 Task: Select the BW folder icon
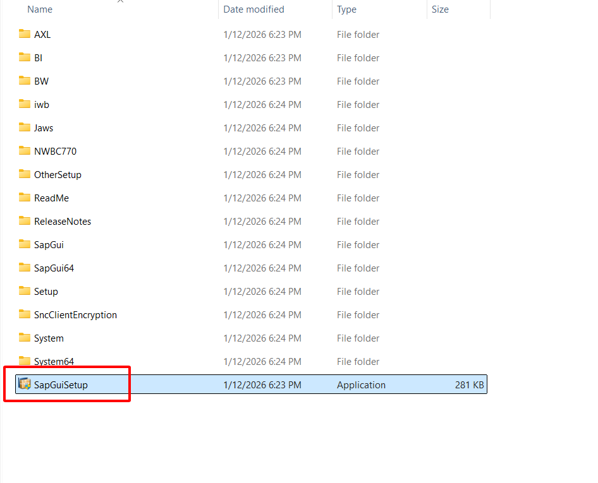point(25,81)
